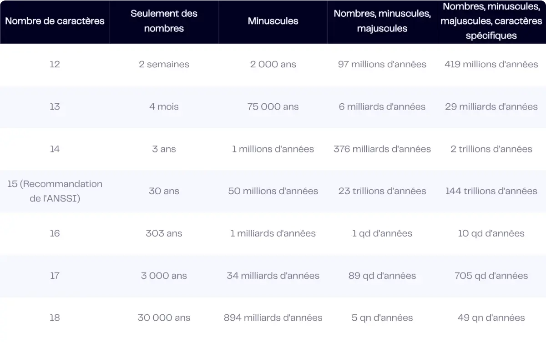Click the "Nombre de caractères" column header
The height and width of the screenshot is (343, 546).
(55, 21)
